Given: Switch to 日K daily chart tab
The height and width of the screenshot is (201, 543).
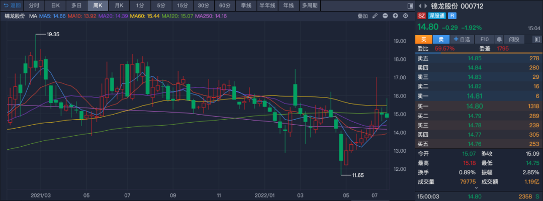Looking at the screenshot, I should [55, 6].
